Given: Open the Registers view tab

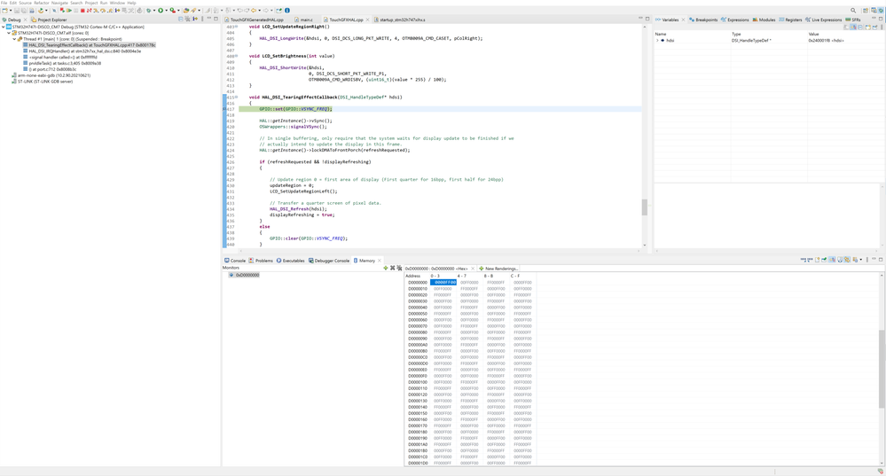Looking at the screenshot, I should 790,20.
